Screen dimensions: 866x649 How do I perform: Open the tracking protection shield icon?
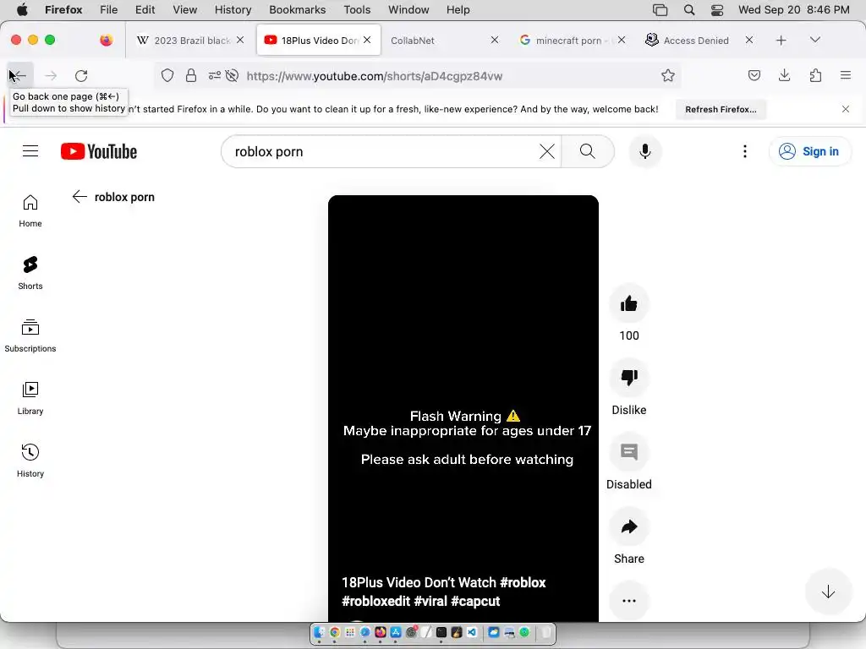167,75
